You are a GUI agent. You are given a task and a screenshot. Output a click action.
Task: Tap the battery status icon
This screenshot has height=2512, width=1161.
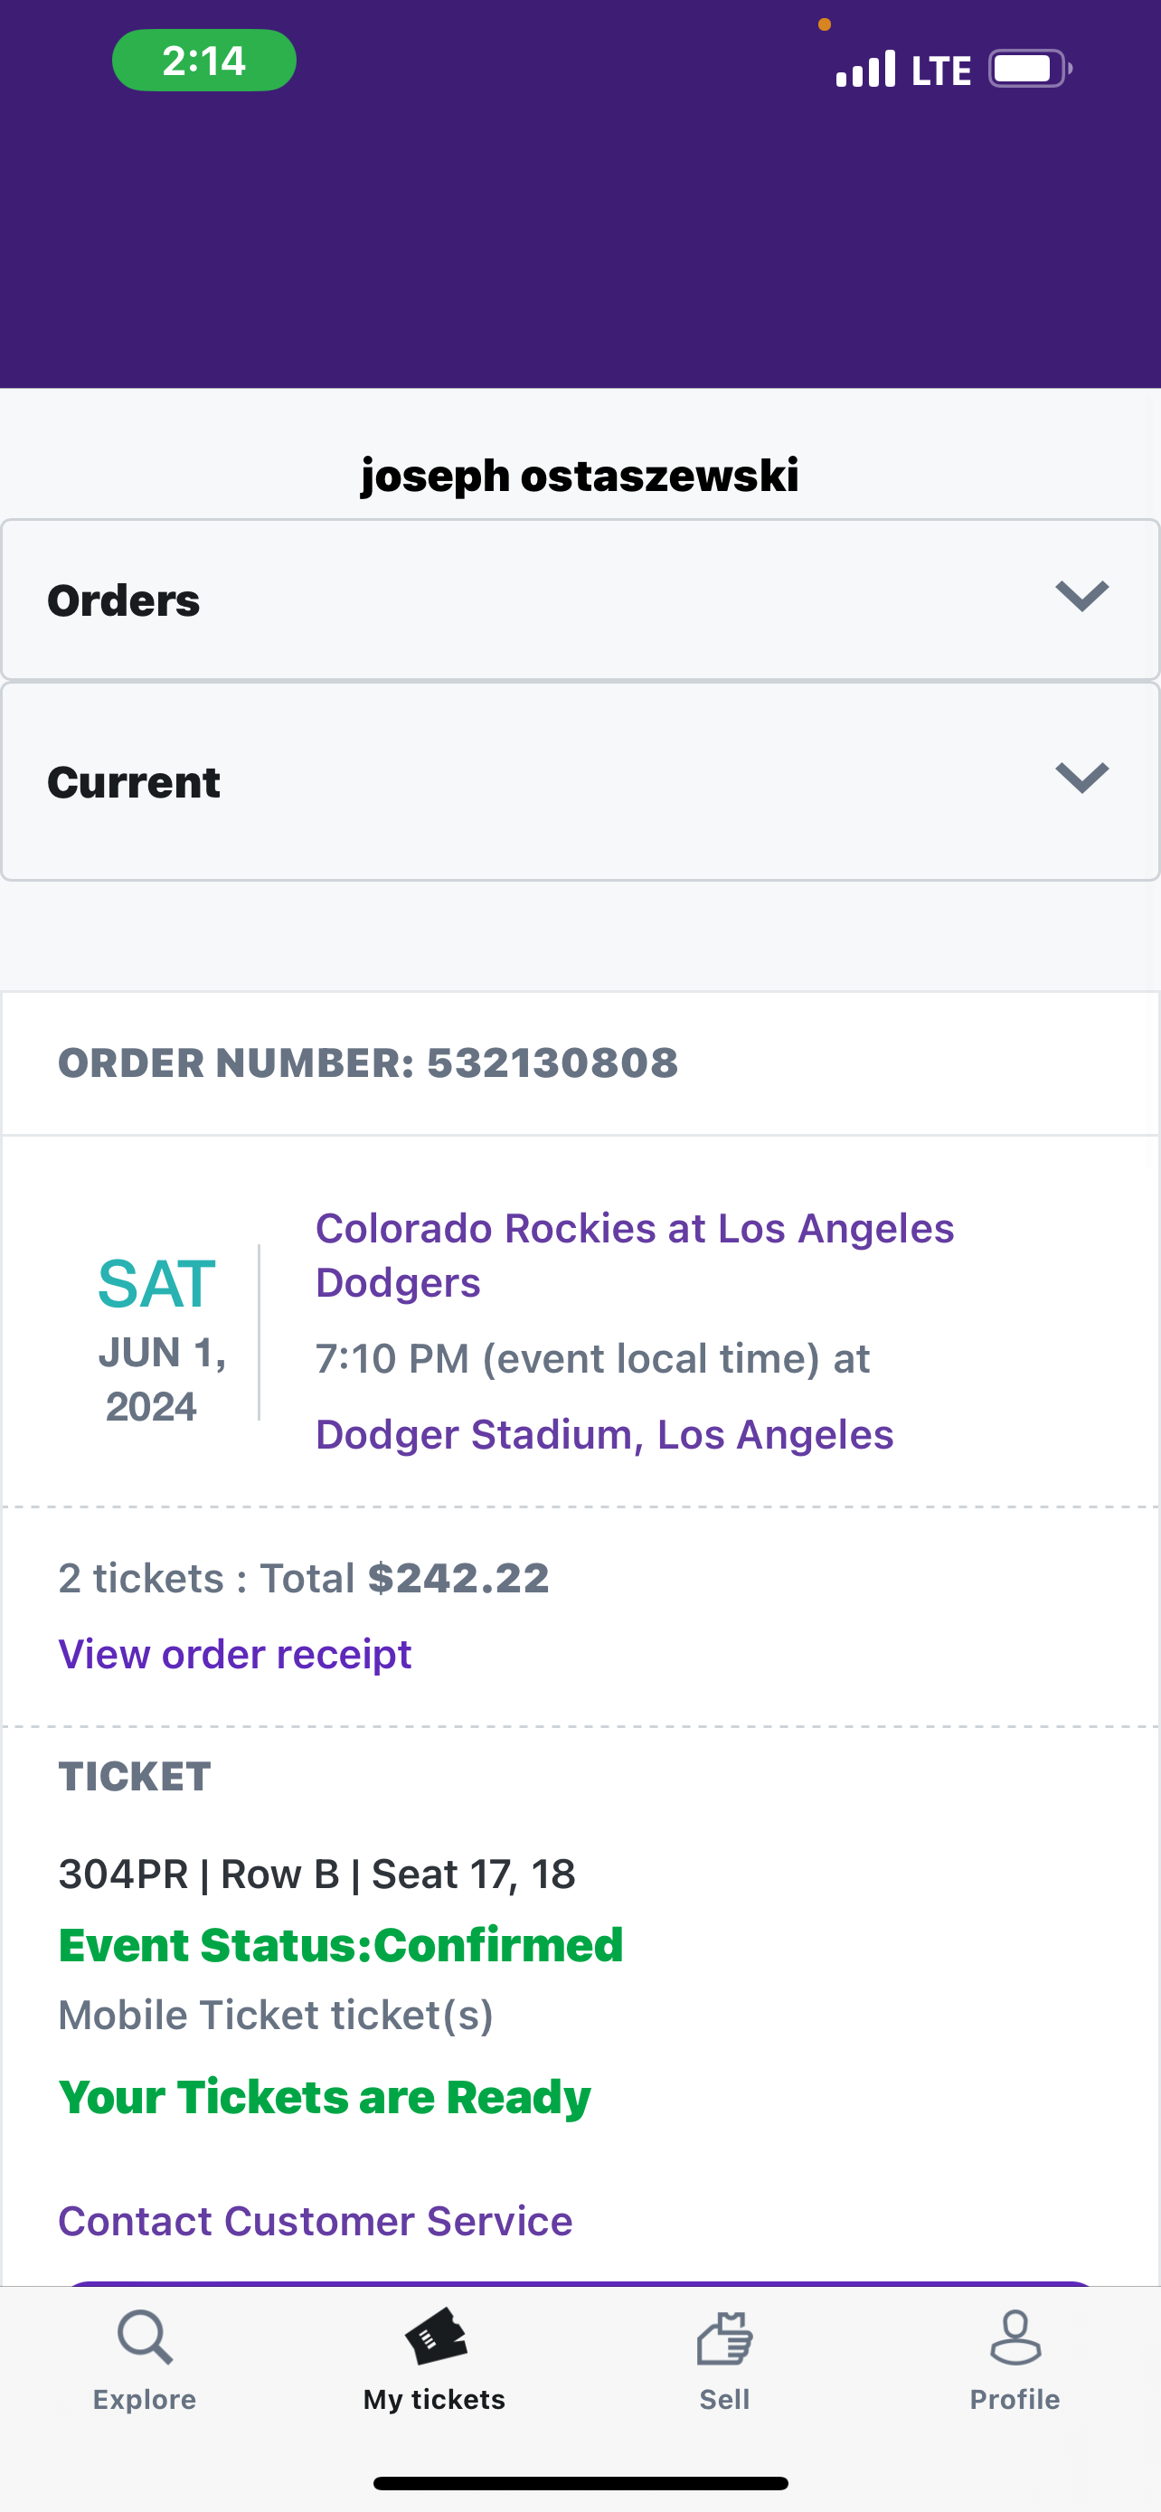[1029, 70]
